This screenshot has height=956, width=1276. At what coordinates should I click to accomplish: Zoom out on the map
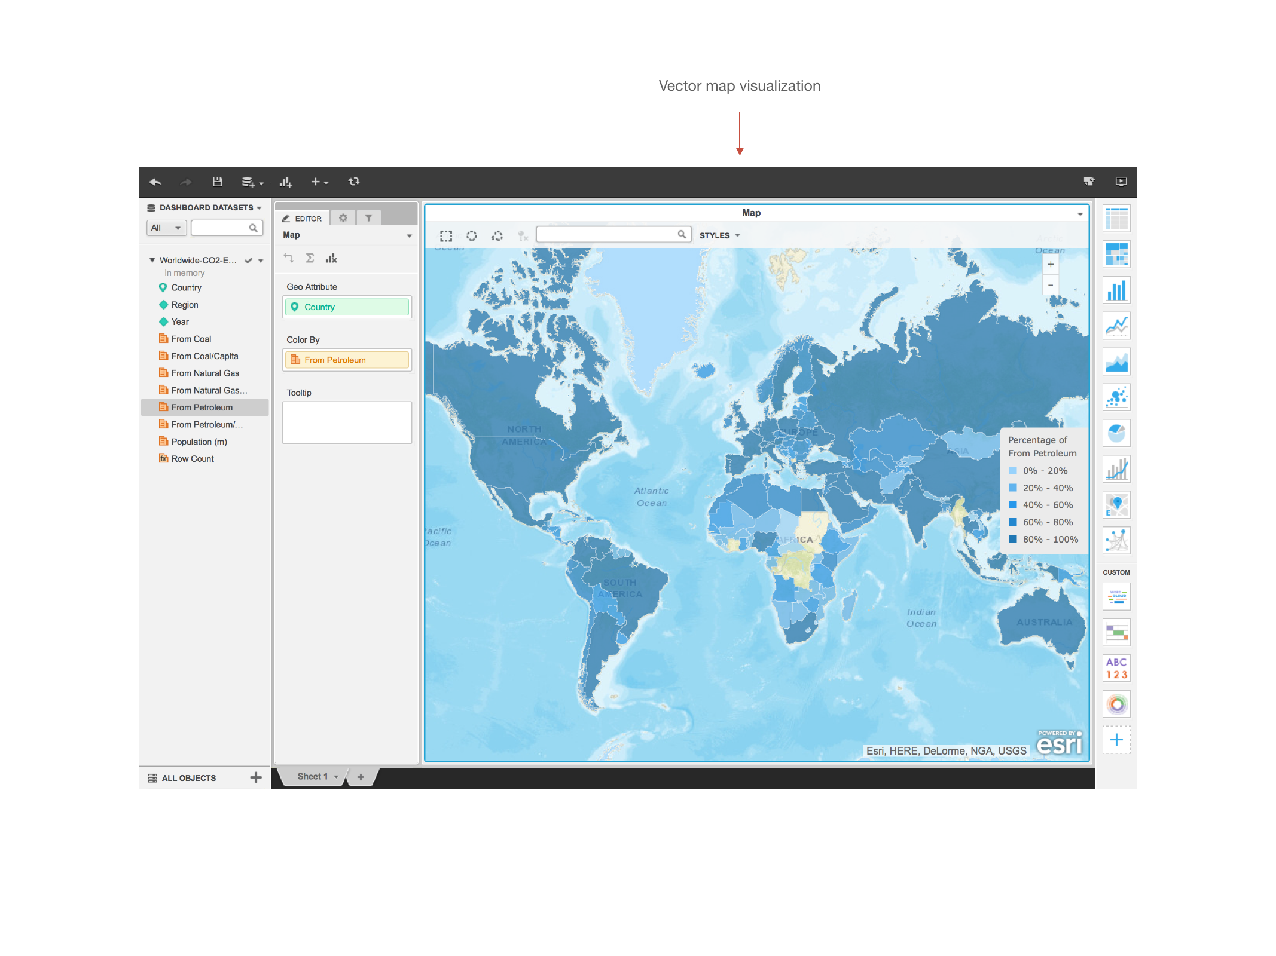[1051, 284]
